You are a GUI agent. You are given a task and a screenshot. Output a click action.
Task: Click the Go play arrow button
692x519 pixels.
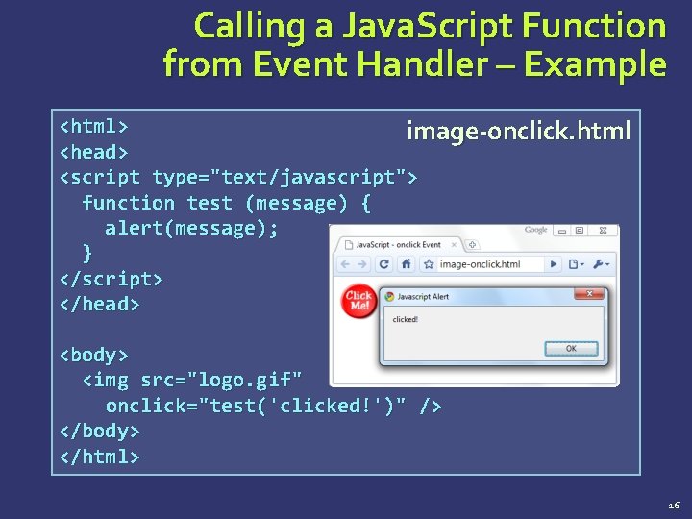(x=553, y=264)
